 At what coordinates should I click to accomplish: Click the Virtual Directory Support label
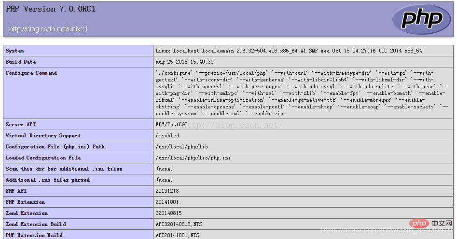pyautogui.click(x=43, y=135)
